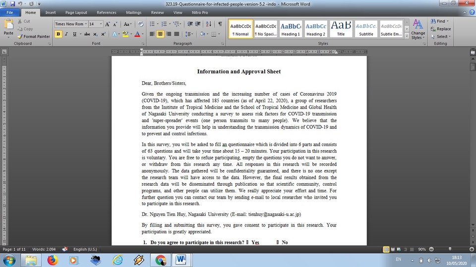Click the Words: 2,094 status entry
476x267 pixels.
pyautogui.click(x=44, y=249)
